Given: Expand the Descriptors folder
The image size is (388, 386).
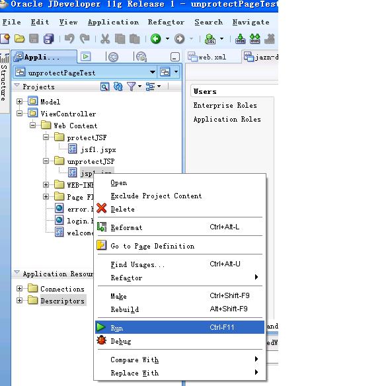Looking at the screenshot, I should [x=19, y=300].
